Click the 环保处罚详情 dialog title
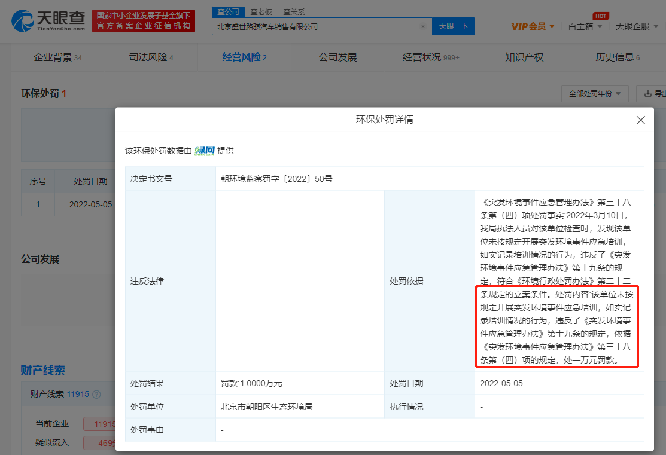The image size is (666, 455). [385, 120]
